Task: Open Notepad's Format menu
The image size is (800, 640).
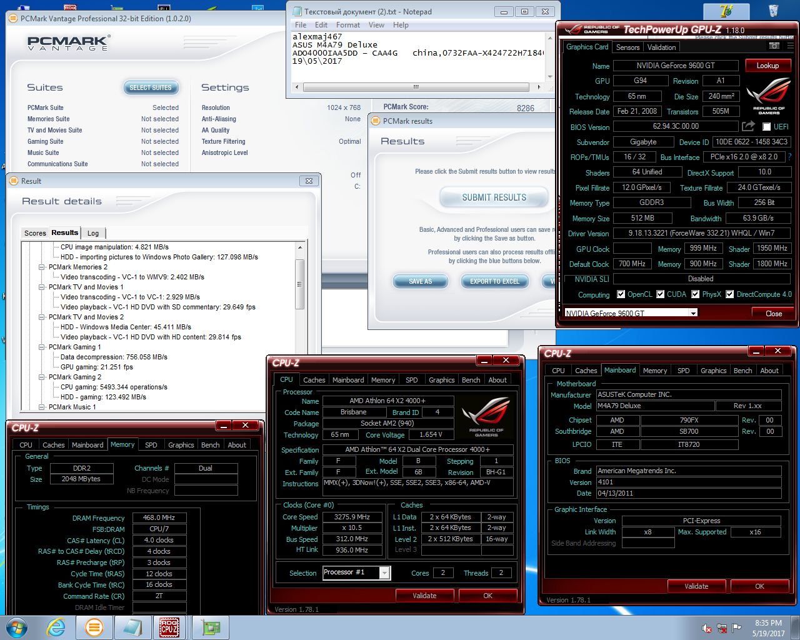Action: click(x=348, y=25)
